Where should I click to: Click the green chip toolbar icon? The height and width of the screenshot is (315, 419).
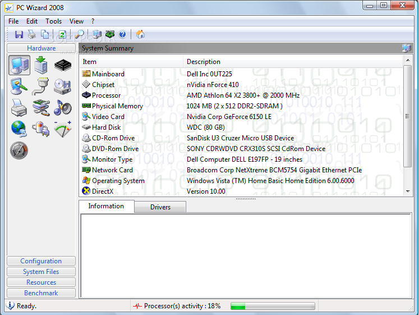[110, 34]
